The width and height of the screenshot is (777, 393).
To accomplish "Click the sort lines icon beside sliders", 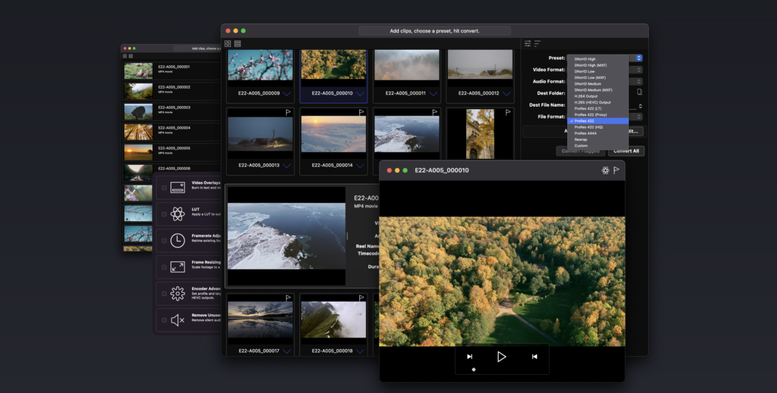I will coord(537,43).
